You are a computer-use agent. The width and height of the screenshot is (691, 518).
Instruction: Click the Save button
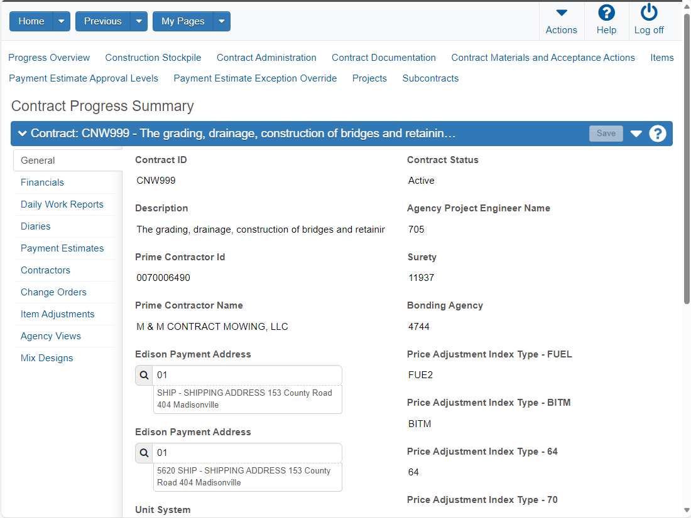(x=606, y=134)
